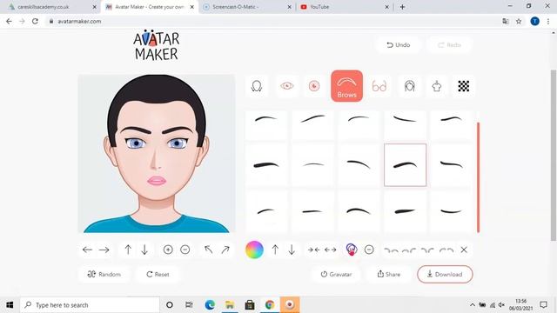Apply second brow tilt option

(409, 250)
